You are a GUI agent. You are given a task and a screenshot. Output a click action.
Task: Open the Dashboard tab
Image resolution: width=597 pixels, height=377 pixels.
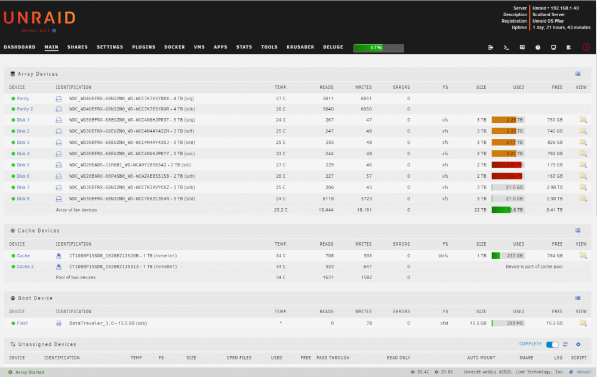pos(20,47)
